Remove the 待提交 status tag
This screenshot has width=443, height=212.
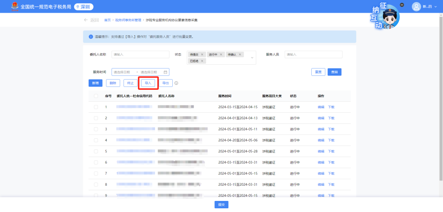(x=202, y=55)
